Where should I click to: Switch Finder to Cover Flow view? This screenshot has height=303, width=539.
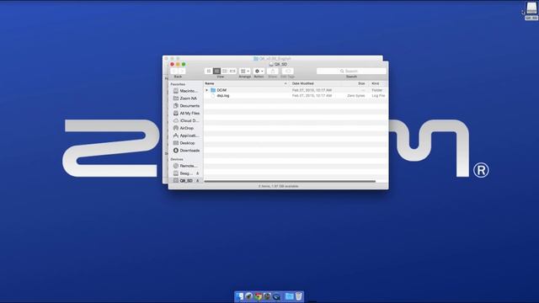[232, 71]
